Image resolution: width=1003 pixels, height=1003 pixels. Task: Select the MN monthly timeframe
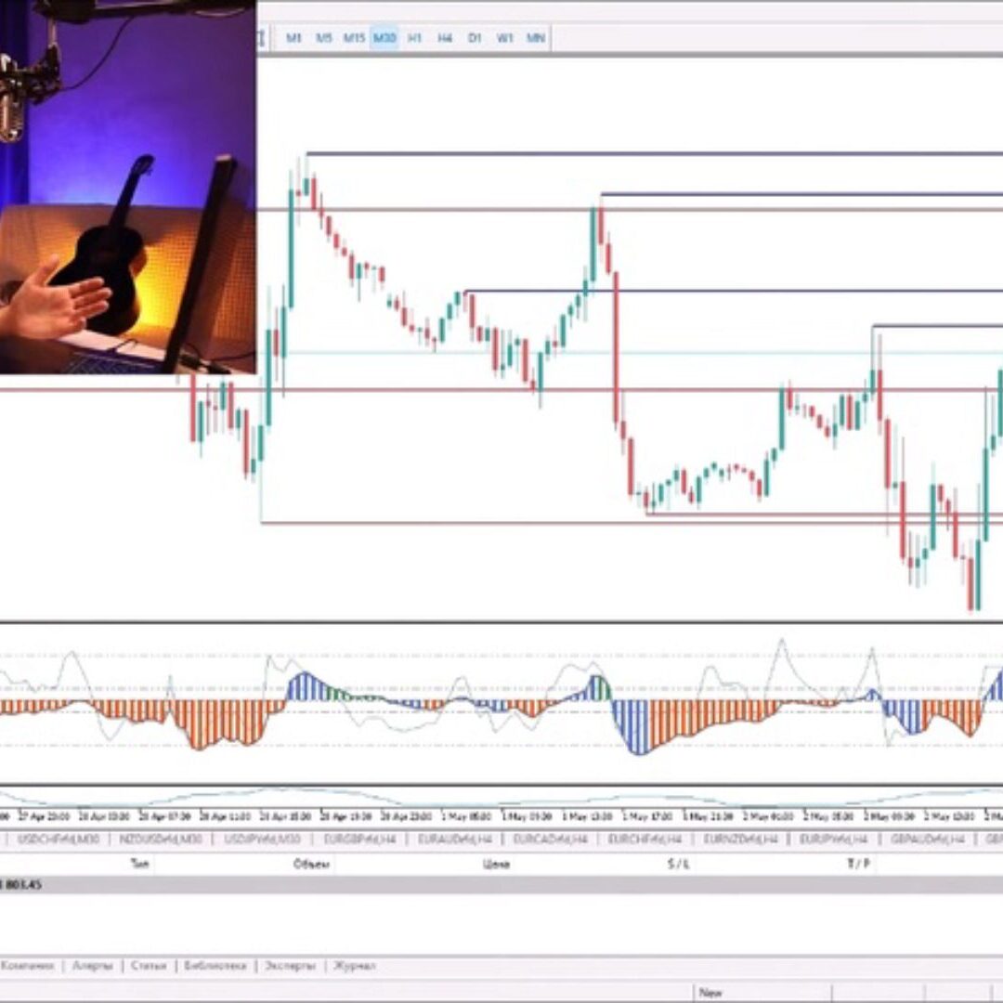(536, 38)
